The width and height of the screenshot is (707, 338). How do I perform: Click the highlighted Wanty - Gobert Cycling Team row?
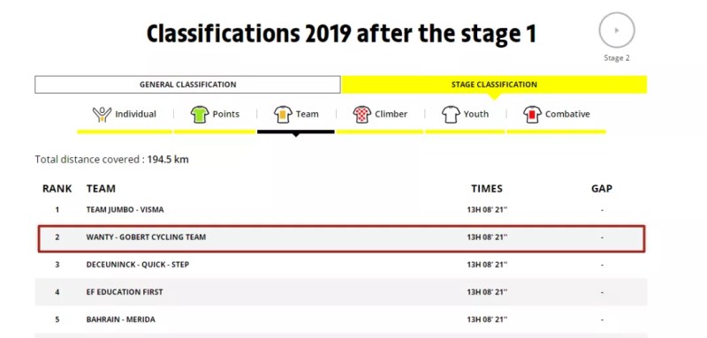(341, 237)
